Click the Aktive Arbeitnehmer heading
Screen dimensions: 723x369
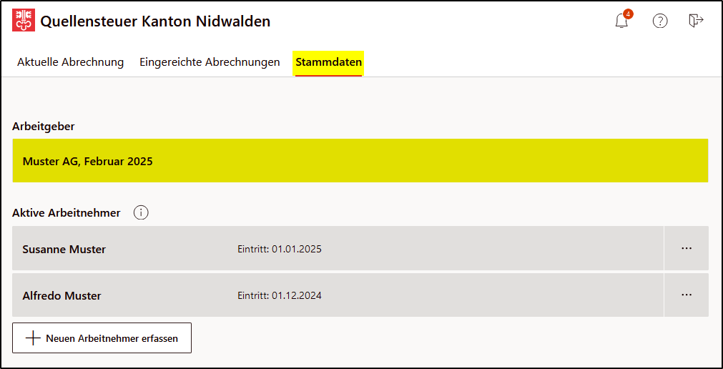(67, 212)
